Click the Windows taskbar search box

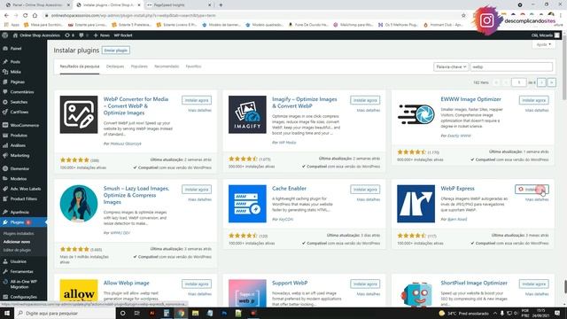(x=65, y=313)
